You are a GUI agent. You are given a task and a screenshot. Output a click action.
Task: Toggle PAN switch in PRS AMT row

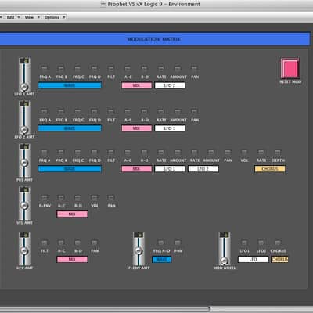228,152
